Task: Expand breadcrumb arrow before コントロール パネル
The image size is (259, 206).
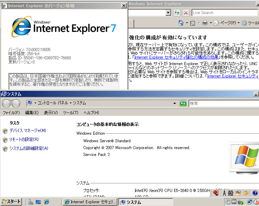Action: pos(35,103)
